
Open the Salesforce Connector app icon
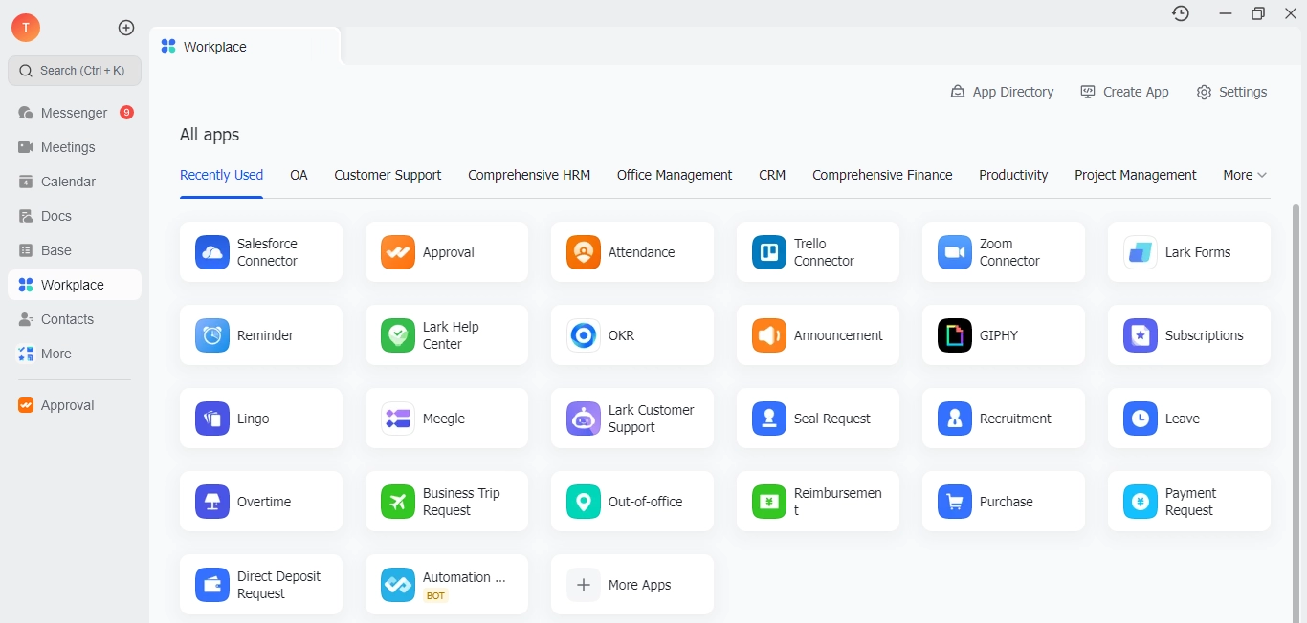212,252
